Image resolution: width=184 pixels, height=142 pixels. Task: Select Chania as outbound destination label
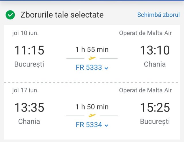pyautogui.click(x=155, y=64)
